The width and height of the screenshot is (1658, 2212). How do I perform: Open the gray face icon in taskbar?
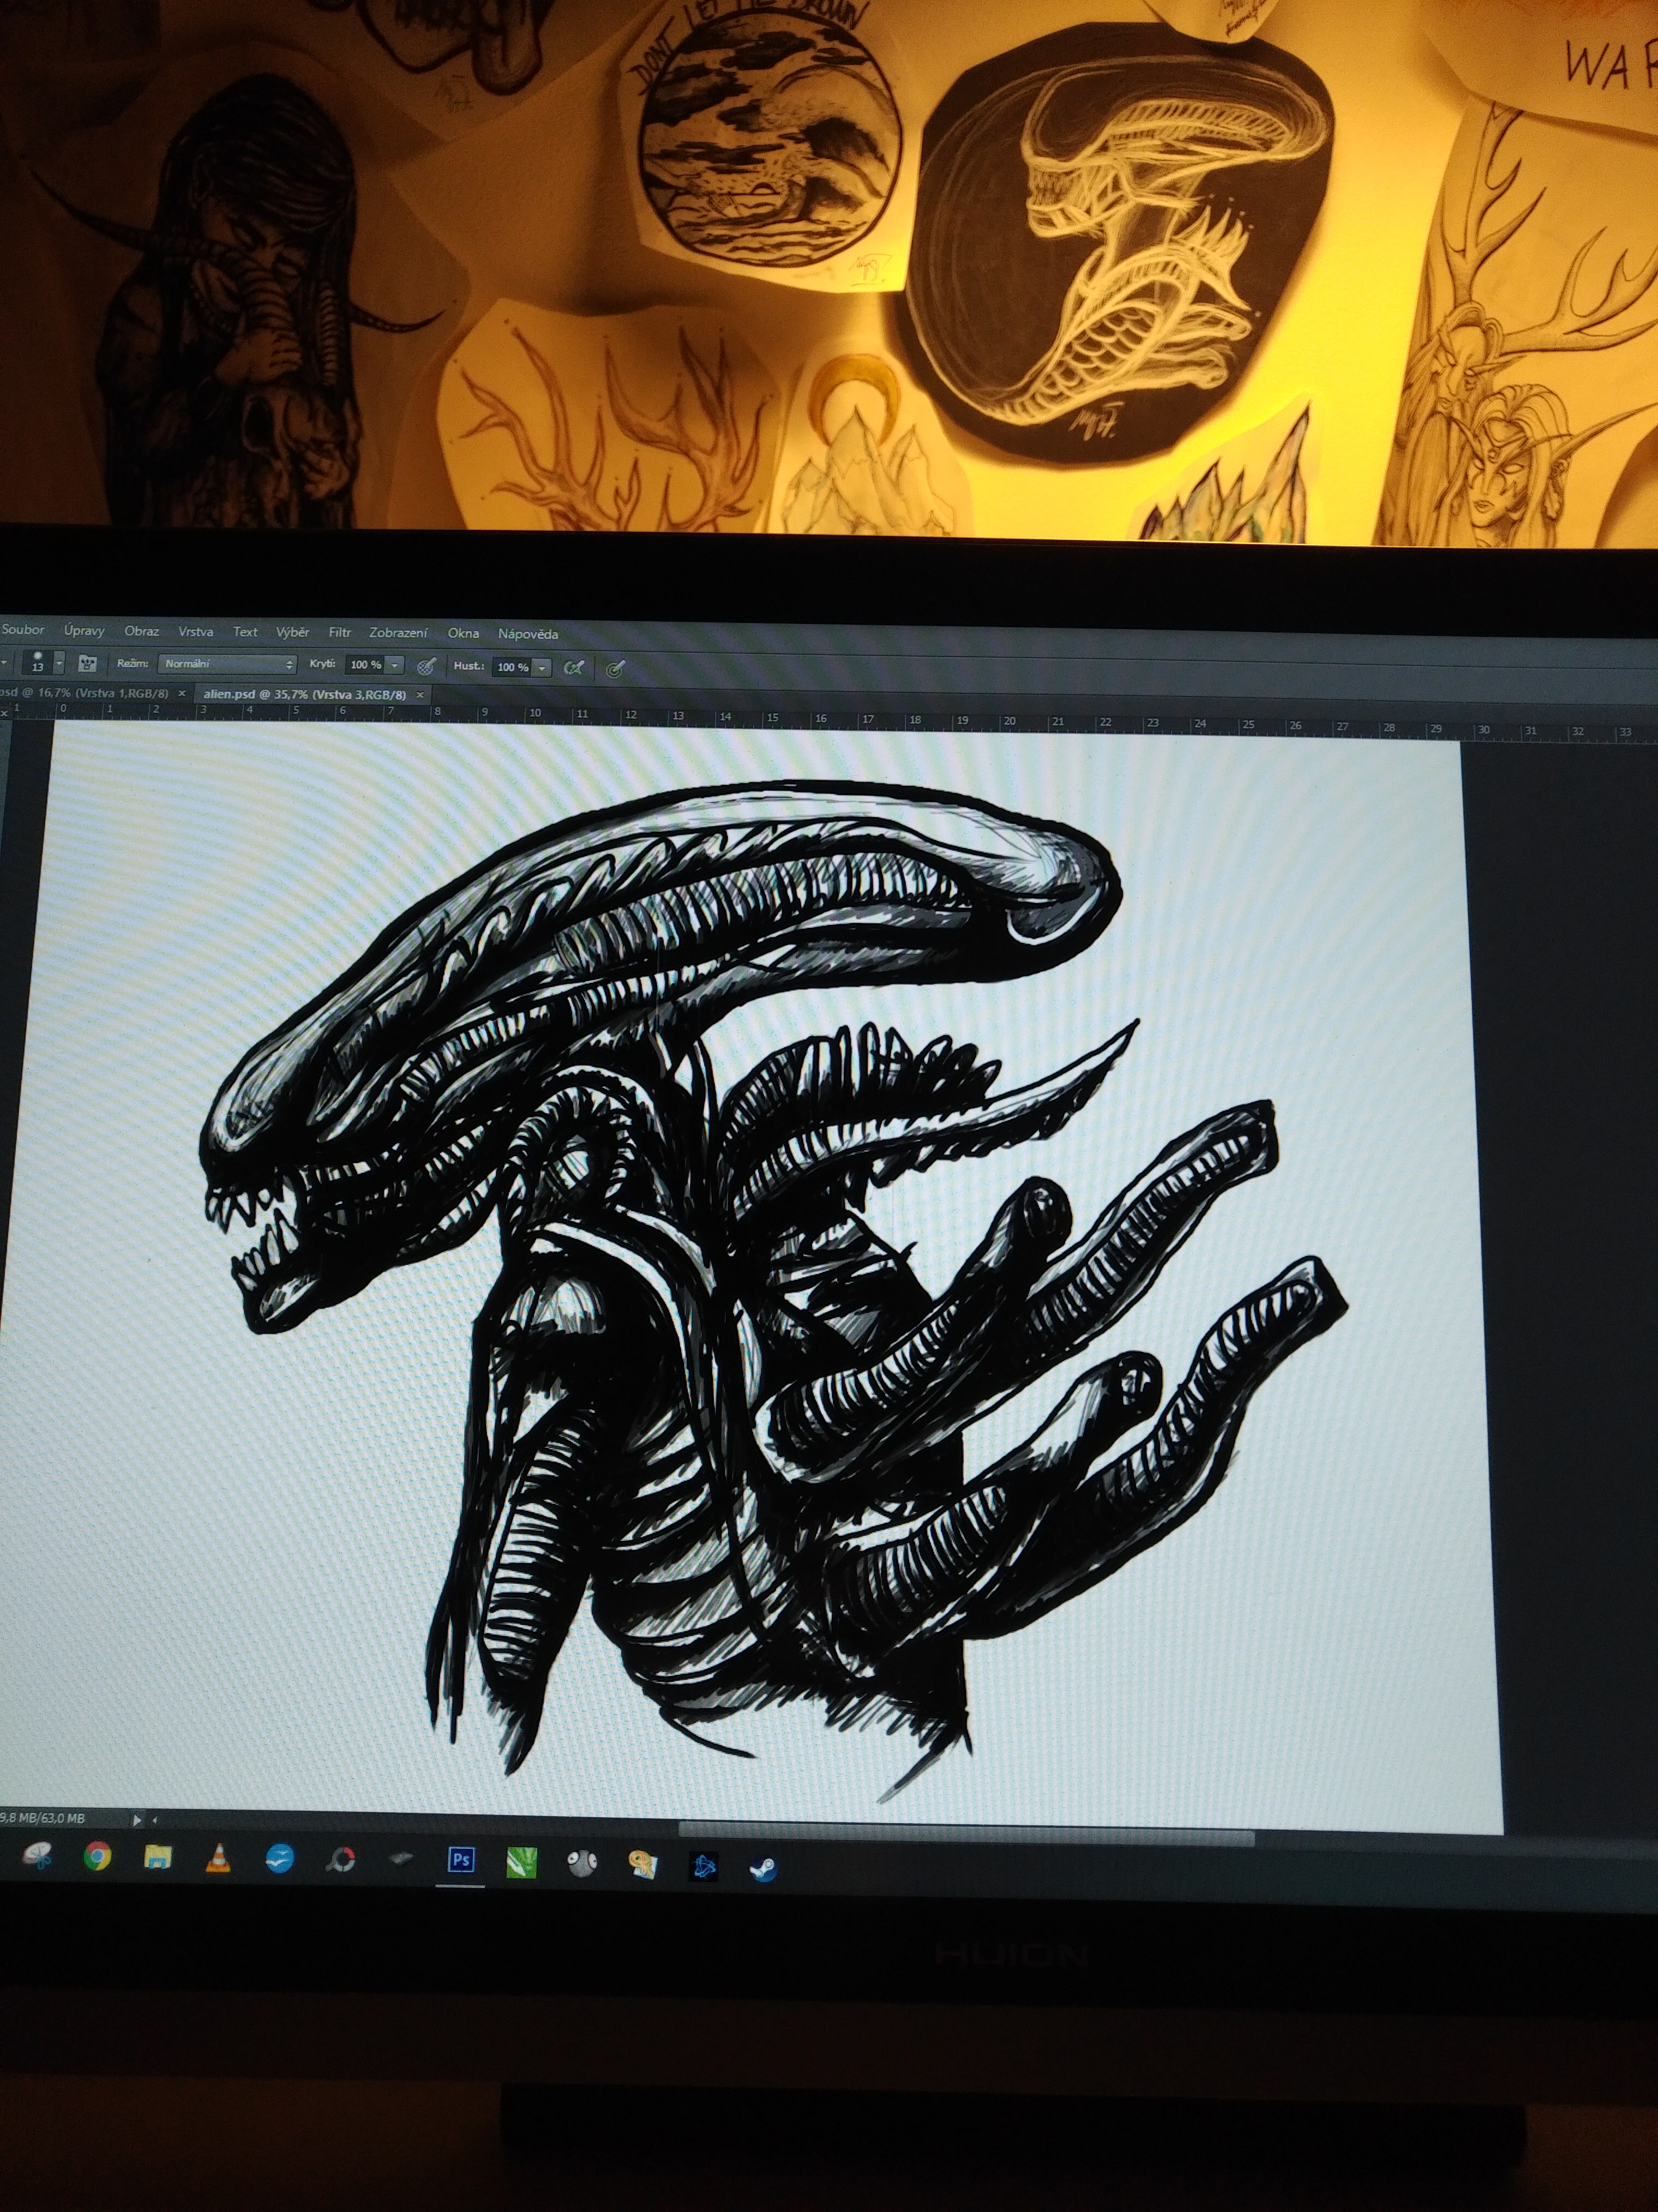[x=582, y=1863]
